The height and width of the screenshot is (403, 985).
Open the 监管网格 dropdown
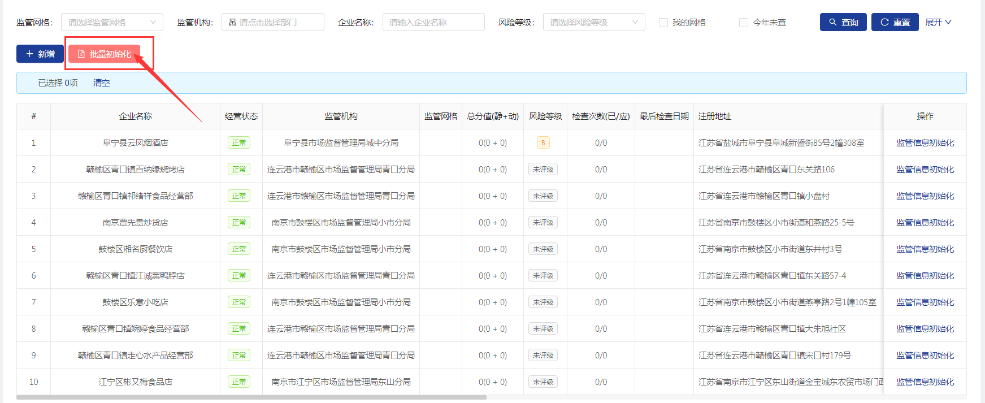[112, 22]
